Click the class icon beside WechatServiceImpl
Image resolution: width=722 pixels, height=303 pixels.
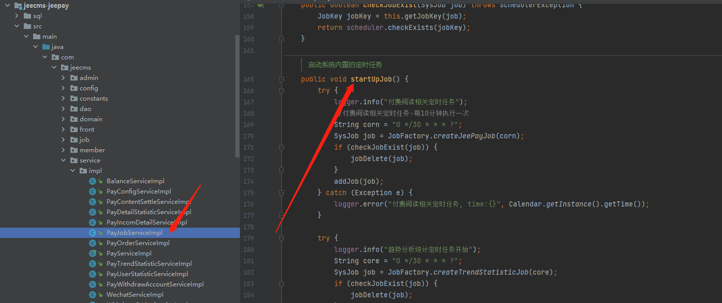pyautogui.click(x=93, y=295)
